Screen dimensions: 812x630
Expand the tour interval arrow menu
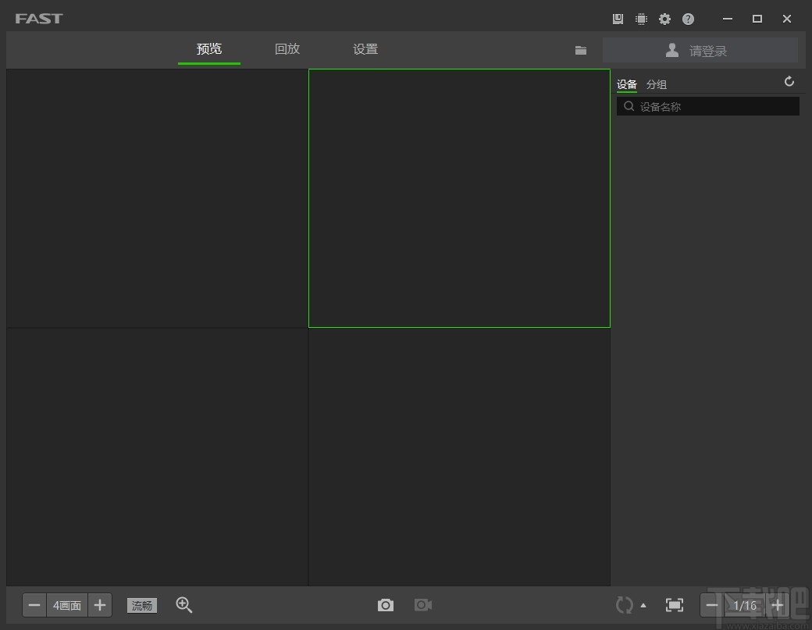pyautogui.click(x=643, y=605)
